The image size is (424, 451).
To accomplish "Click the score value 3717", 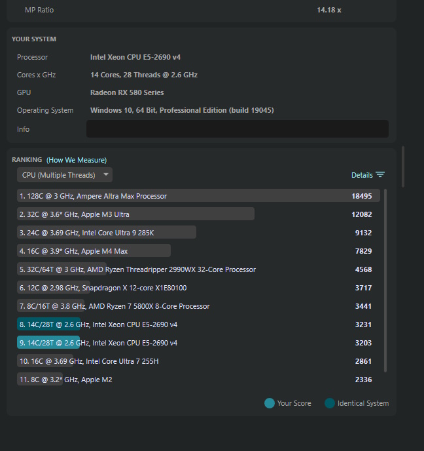I will point(363,288).
